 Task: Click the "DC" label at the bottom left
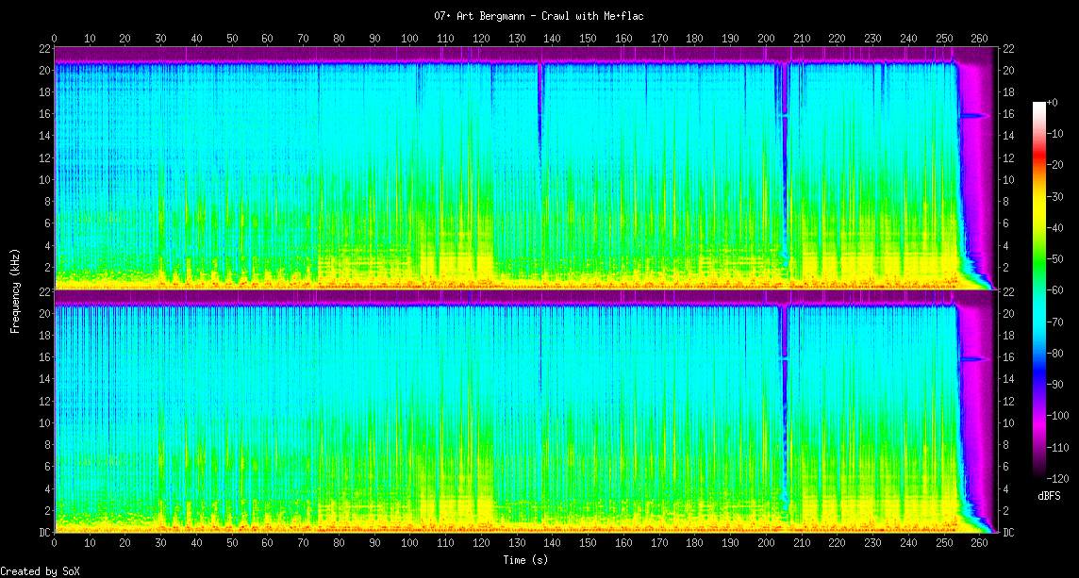pos(44,533)
